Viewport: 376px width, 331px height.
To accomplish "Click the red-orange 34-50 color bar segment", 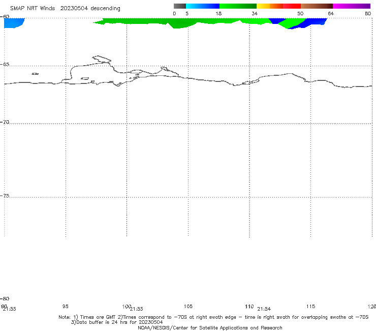I will 278,6.
